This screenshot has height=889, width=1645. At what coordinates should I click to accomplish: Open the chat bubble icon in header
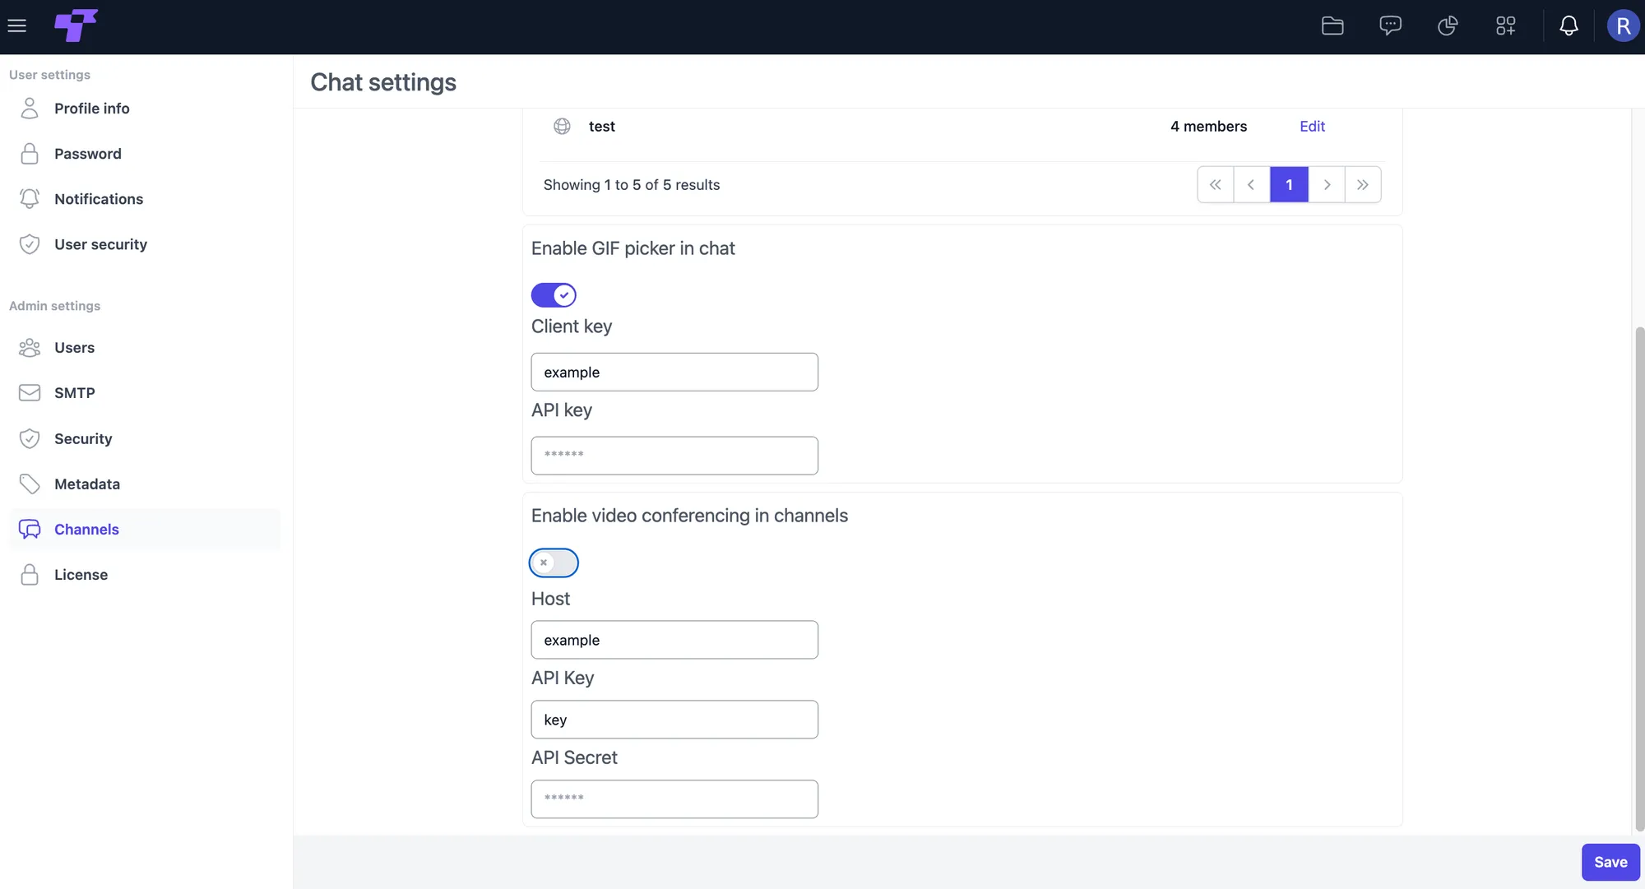(1390, 25)
